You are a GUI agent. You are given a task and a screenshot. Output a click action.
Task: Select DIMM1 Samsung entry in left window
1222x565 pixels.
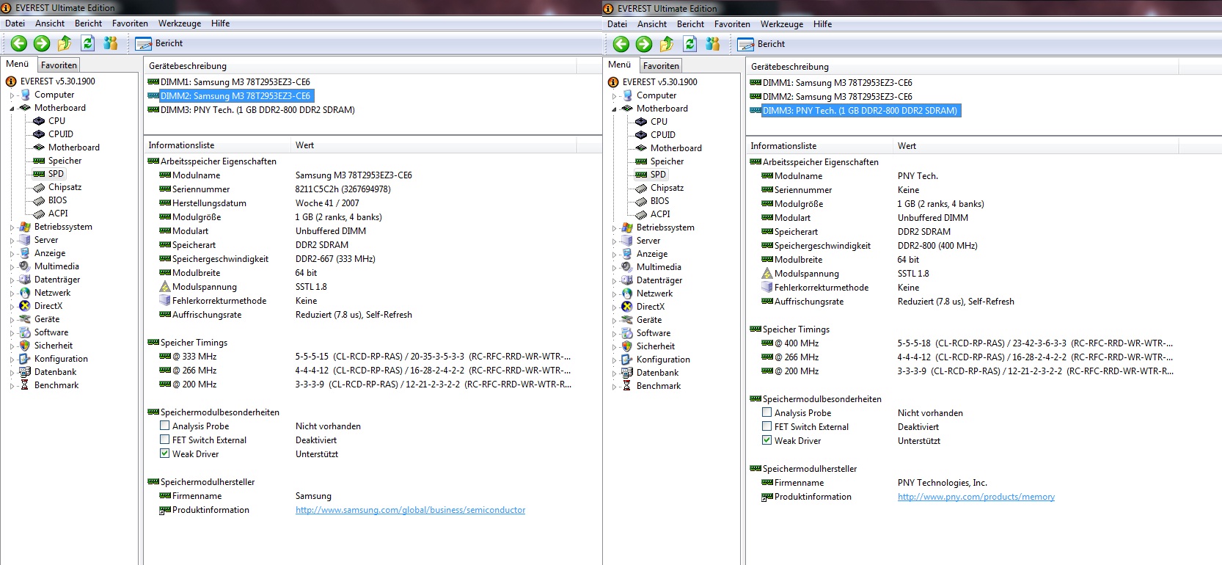pyautogui.click(x=229, y=82)
